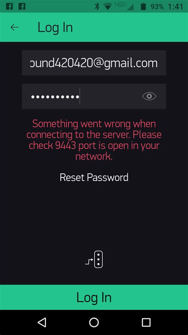
Task: Tap the red server connection error message
Action: click(94, 140)
